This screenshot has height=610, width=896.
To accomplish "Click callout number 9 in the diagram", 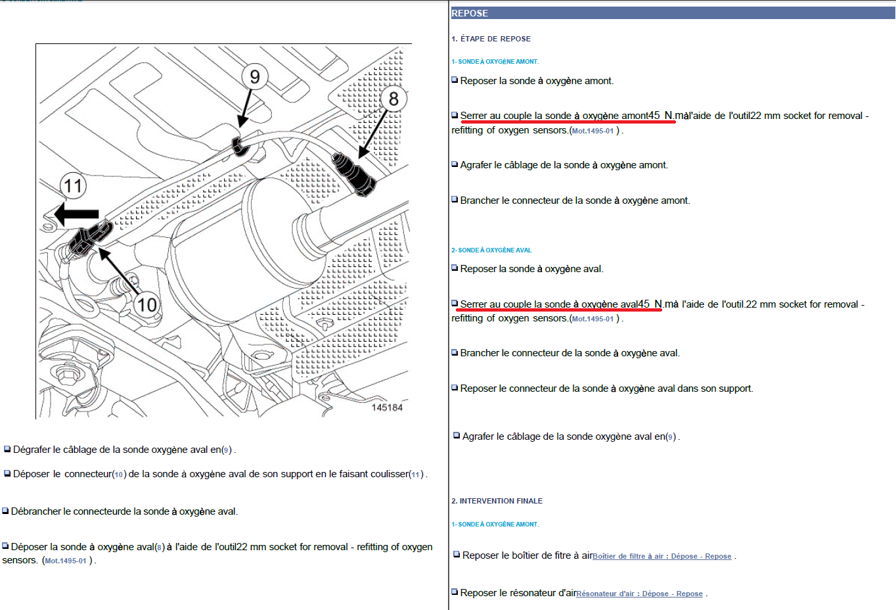I will click(255, 77).
